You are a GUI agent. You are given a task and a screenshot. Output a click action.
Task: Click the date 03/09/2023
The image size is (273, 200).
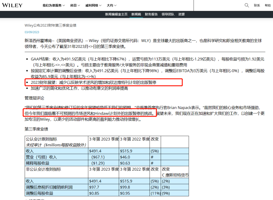(32, 32)
